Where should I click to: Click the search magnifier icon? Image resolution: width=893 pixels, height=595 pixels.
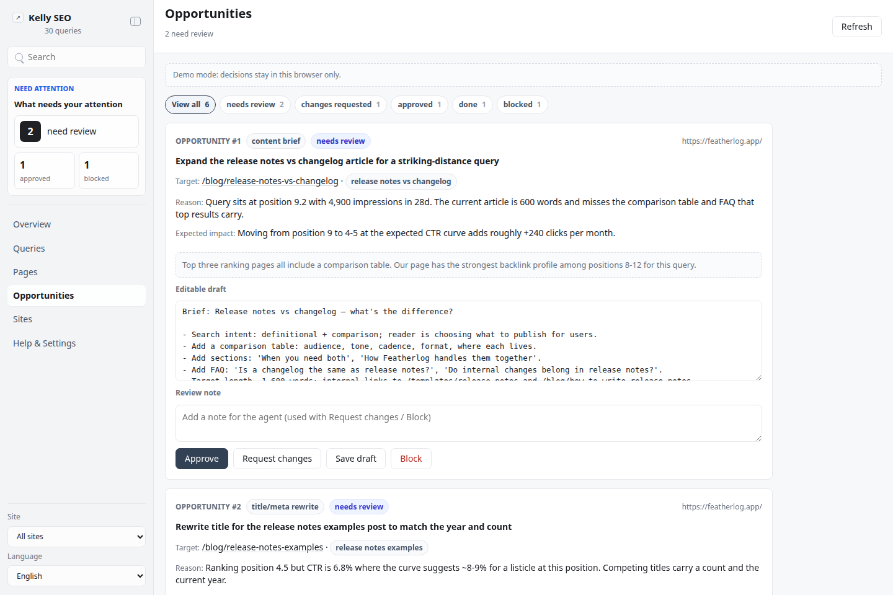pos(19,58)
